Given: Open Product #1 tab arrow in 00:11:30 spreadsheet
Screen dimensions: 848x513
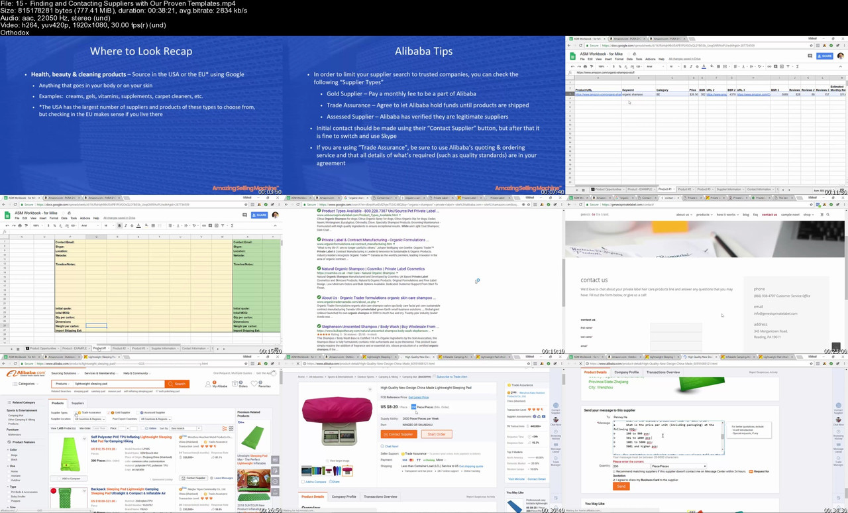Looking at the screenshot, I should pos(674,190).
